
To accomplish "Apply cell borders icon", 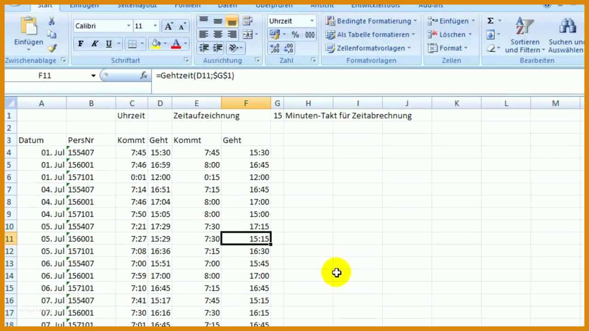I will coord(133,44).
